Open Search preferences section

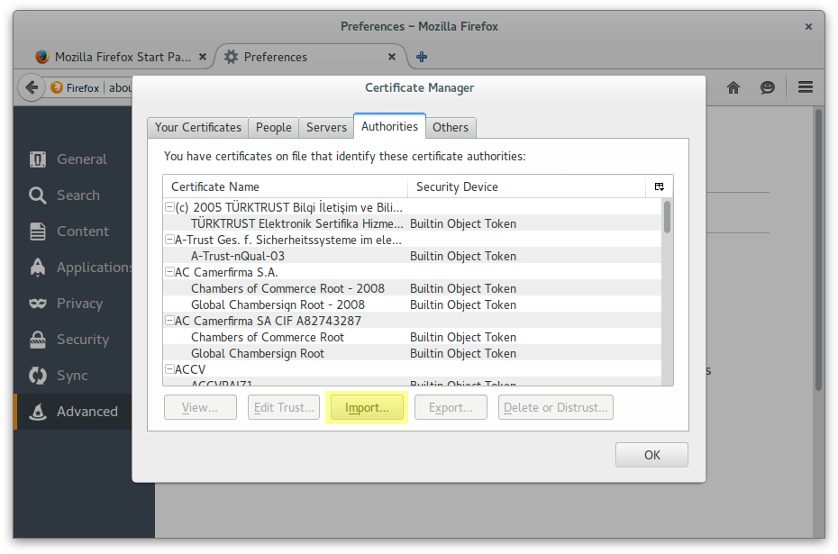pyautogui.click(x=73, y=195)
